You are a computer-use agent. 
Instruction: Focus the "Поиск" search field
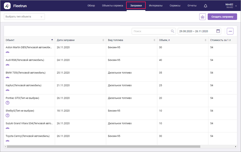pos(151,31)
